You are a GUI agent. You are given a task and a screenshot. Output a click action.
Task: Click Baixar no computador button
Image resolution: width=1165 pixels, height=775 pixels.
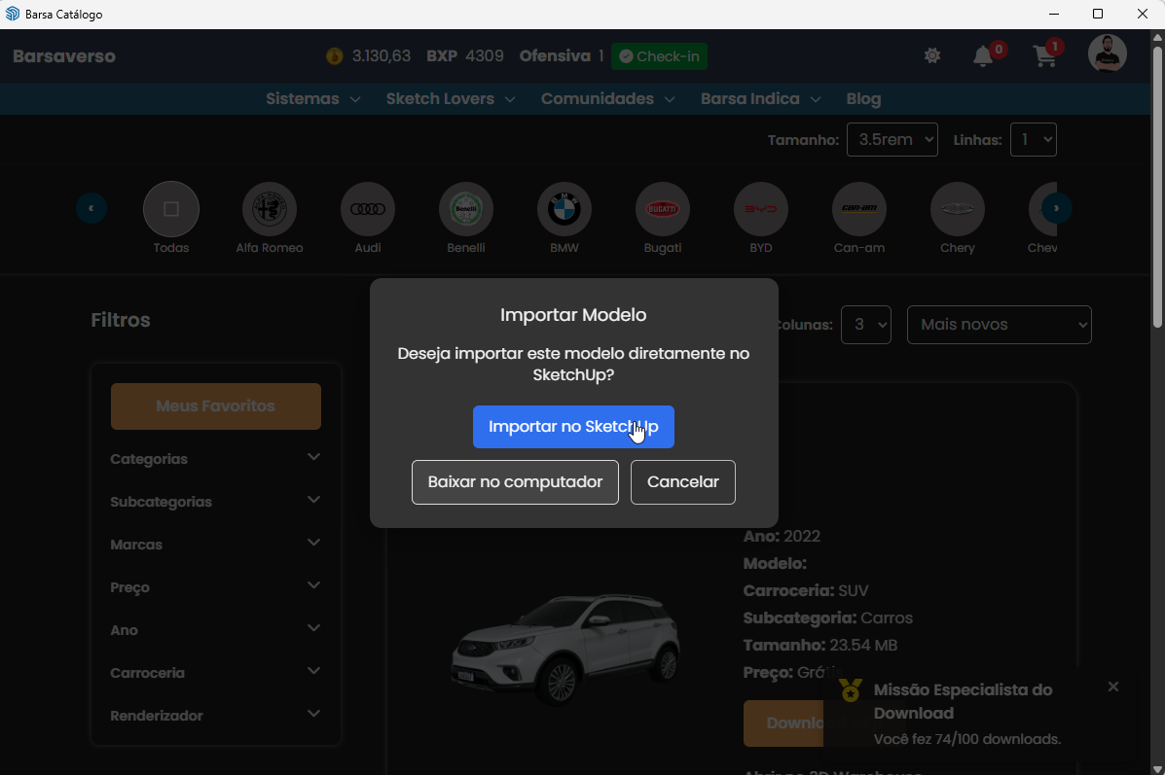click(x=515, y=482)
